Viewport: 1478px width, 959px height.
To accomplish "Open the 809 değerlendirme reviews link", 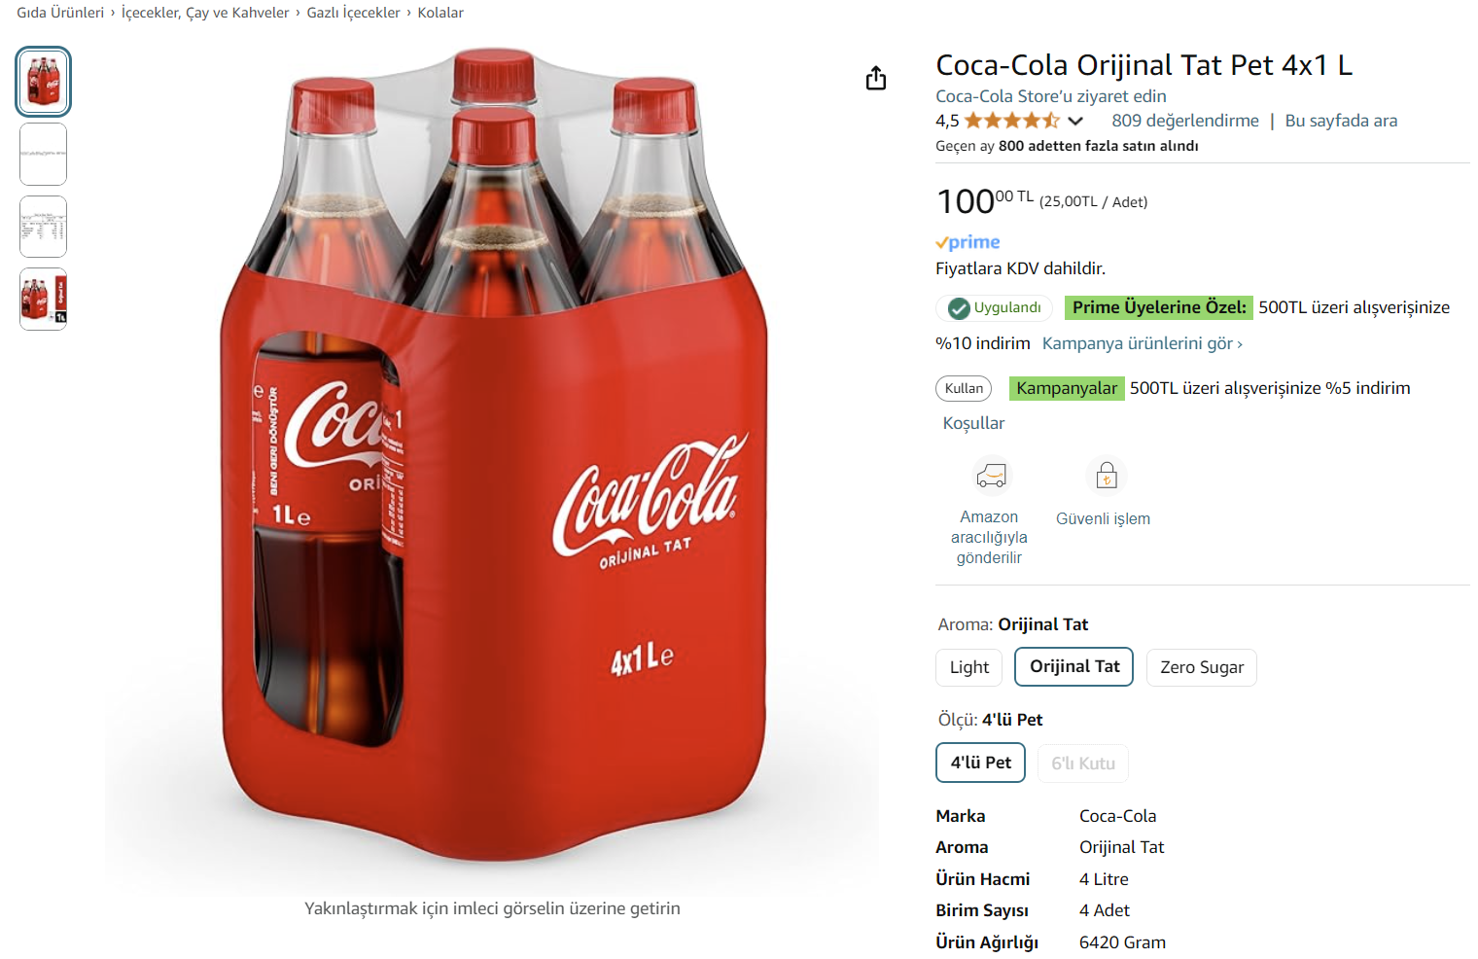I will coord(1184,121).
